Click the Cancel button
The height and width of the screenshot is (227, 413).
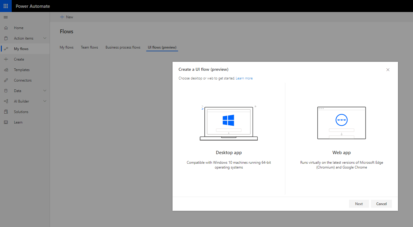click(381, 204)
